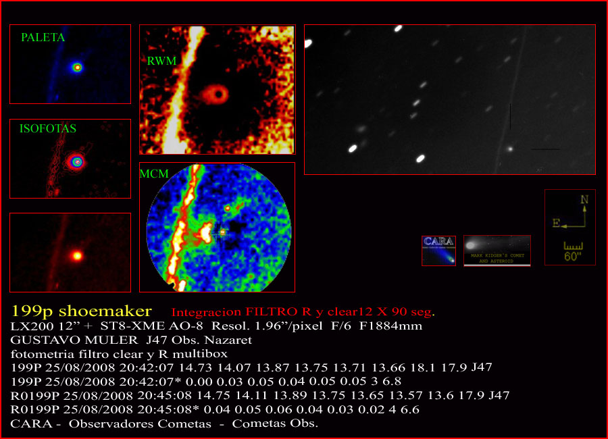Select the unlabeled red-glow comet panel
This screenshot has width=608, height=439.
click(x=70, y=253)
